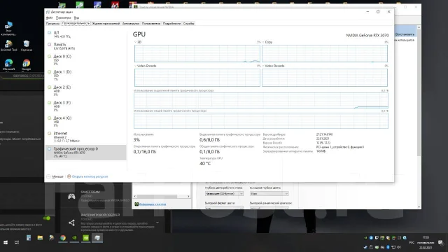This screenshot has height=252, width=448.
Task: Select the ЦП (CPU) performance entry
Action: 85,34
